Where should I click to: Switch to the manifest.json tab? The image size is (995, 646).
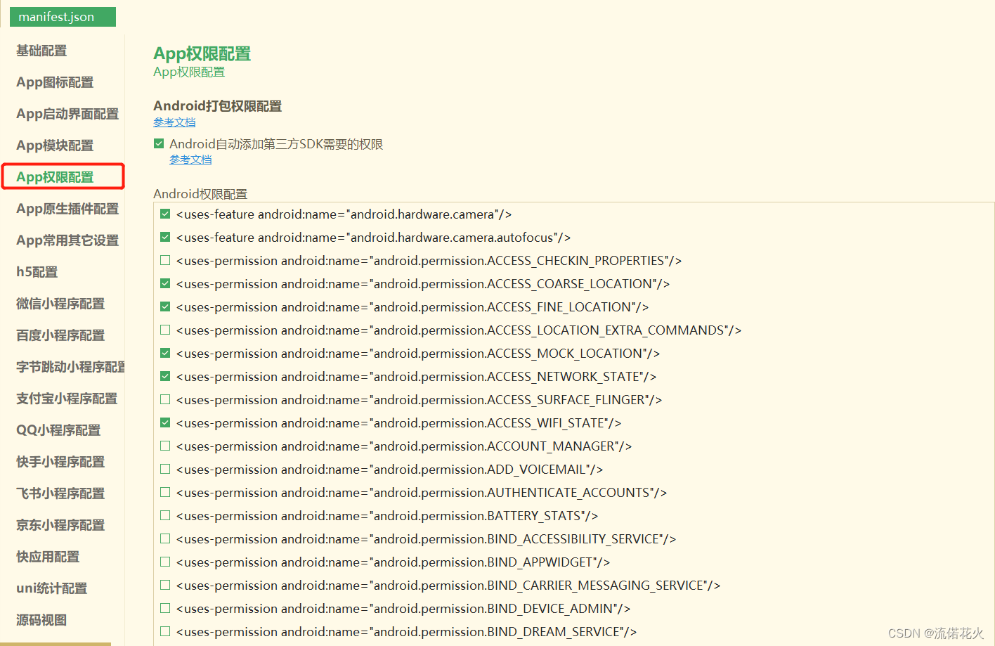click(62, 17)
